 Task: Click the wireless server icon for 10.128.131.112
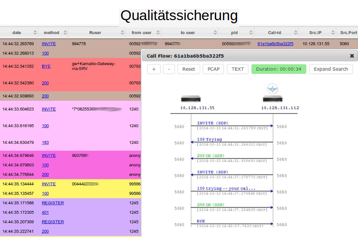click(x=272, y=95)
